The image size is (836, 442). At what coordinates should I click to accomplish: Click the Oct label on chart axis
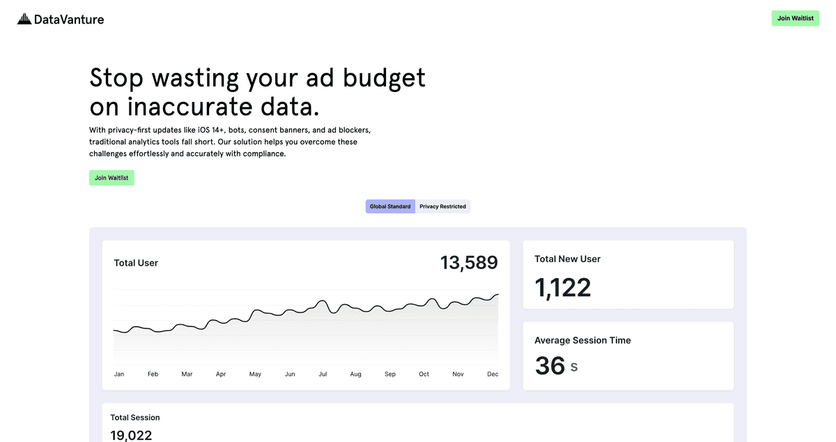pos(424,374)
